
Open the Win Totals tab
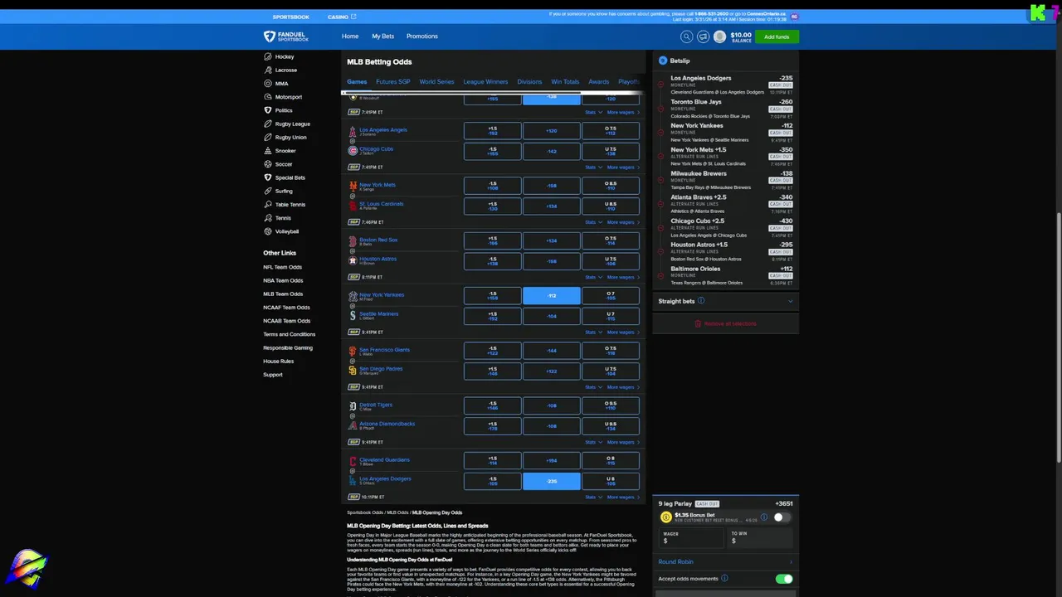tap(565, 82)
